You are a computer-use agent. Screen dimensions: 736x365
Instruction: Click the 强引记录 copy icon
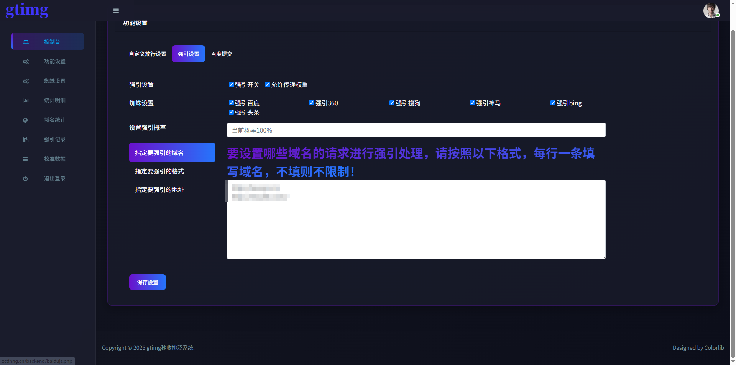click(x=25, y=139)
